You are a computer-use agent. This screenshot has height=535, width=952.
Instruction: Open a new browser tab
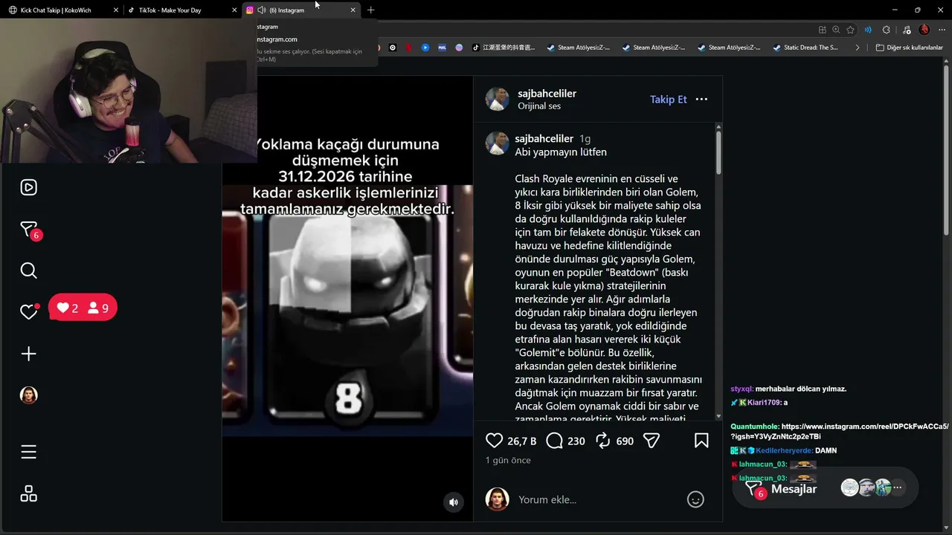[x=370, y=10]
